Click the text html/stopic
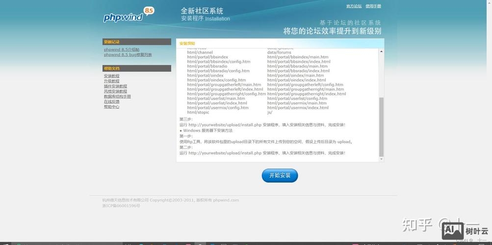 click(198, 112)
